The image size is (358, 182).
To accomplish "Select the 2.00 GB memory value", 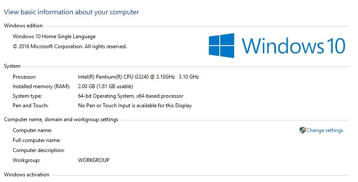I will [x=105, y=86].
